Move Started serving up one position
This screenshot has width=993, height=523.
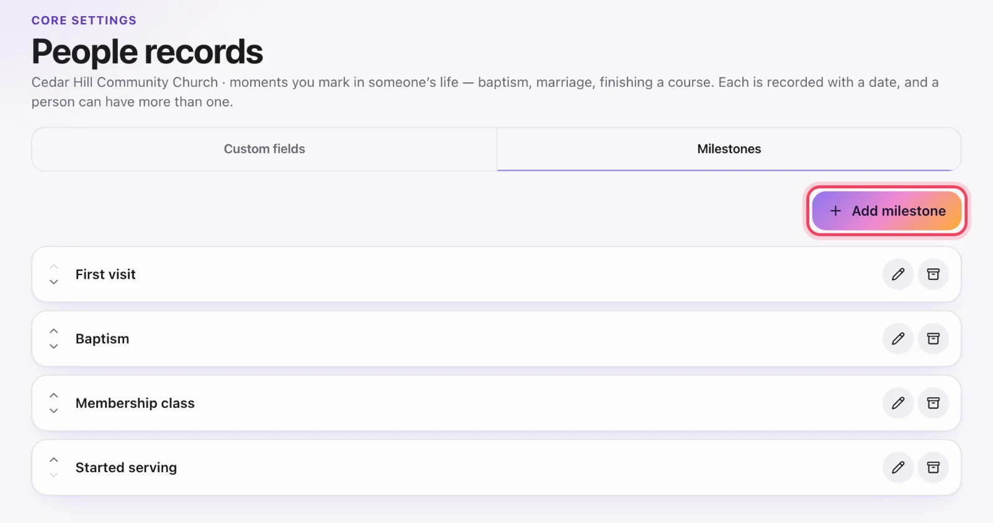point(54,460)
